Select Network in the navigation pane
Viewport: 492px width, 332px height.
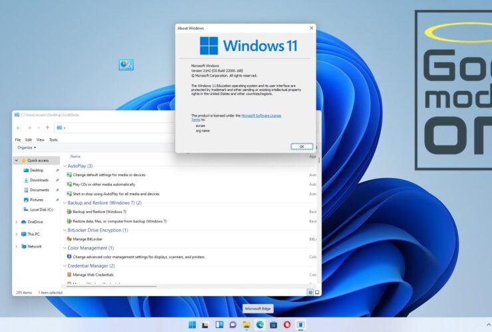(x=34, y=246)
